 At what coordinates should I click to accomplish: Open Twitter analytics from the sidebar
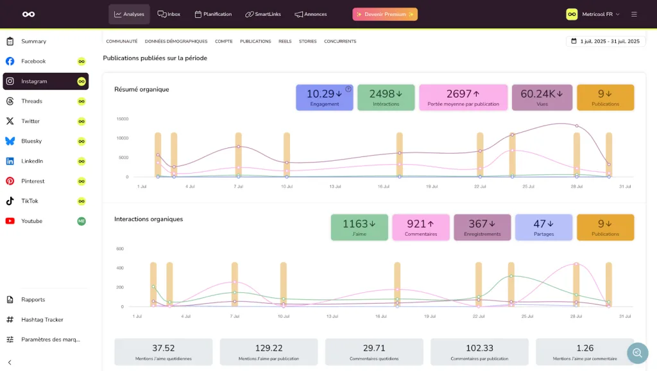[x=29, y=120]
